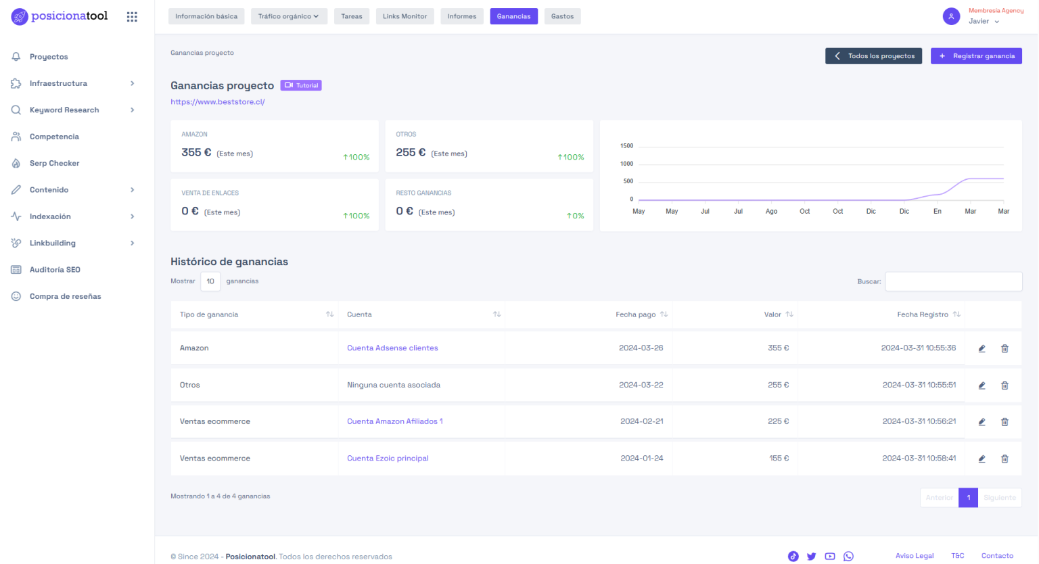Expand the Contenido submenu chevron
The image size is (1039, 564).
133,190
